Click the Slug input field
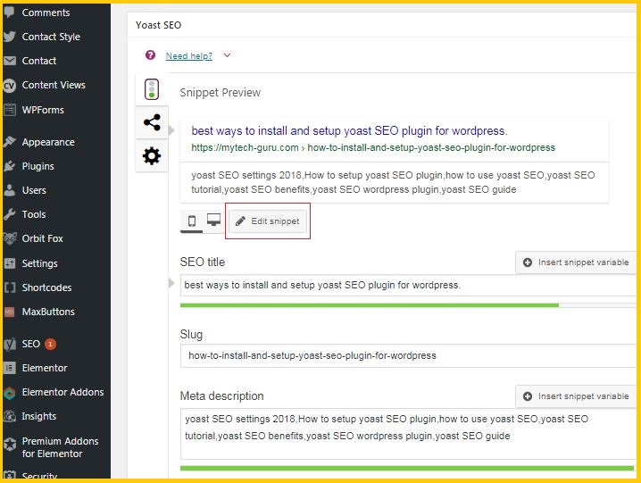This screenshot has width=641, height=483. (408, 356)
